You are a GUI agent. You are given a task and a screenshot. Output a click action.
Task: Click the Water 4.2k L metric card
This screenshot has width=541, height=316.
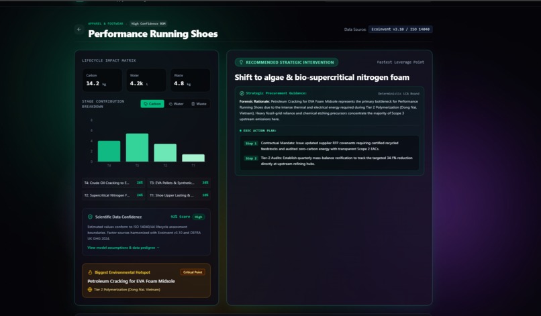[146, 80]
